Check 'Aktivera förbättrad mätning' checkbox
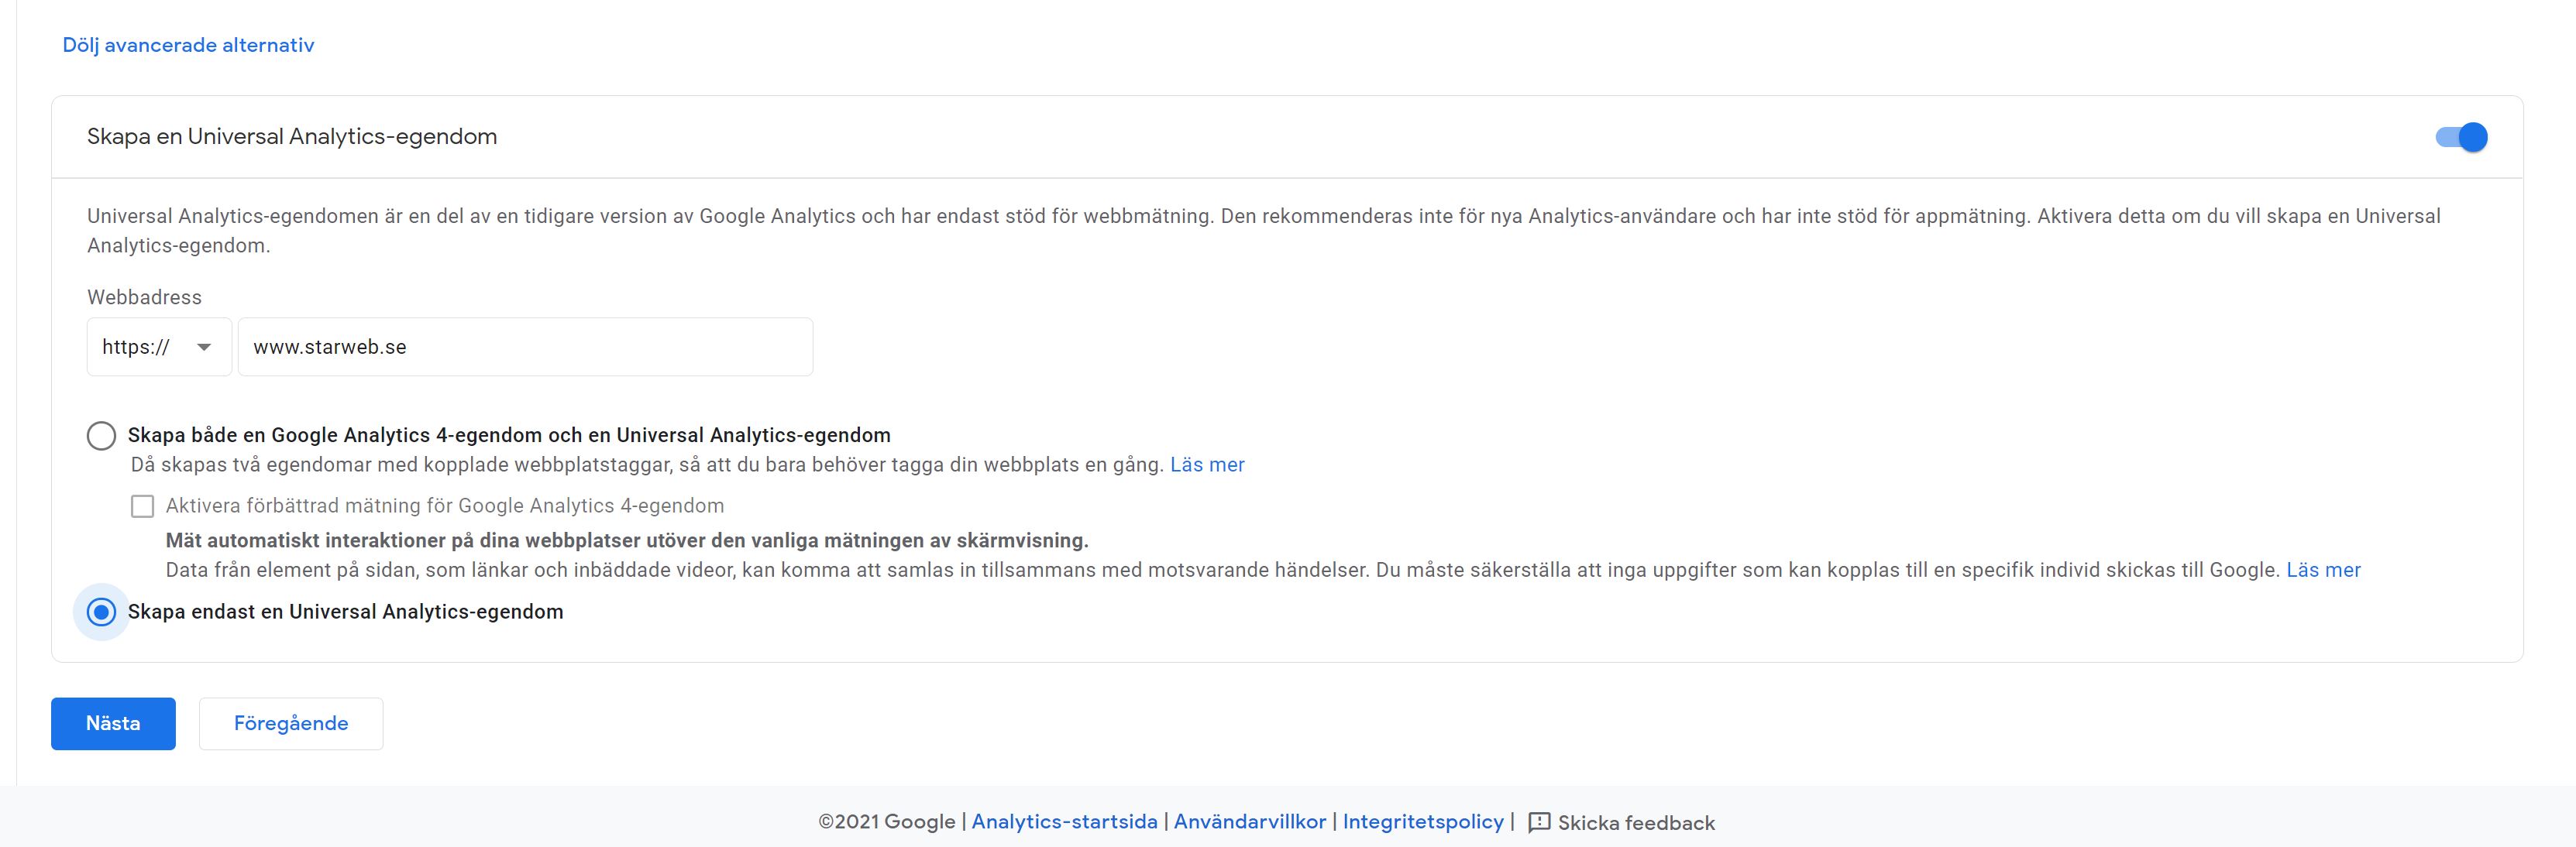 (x=143, y=506)
